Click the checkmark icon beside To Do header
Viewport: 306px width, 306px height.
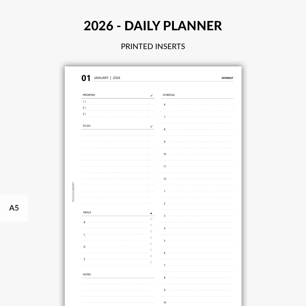pos(151,126)
